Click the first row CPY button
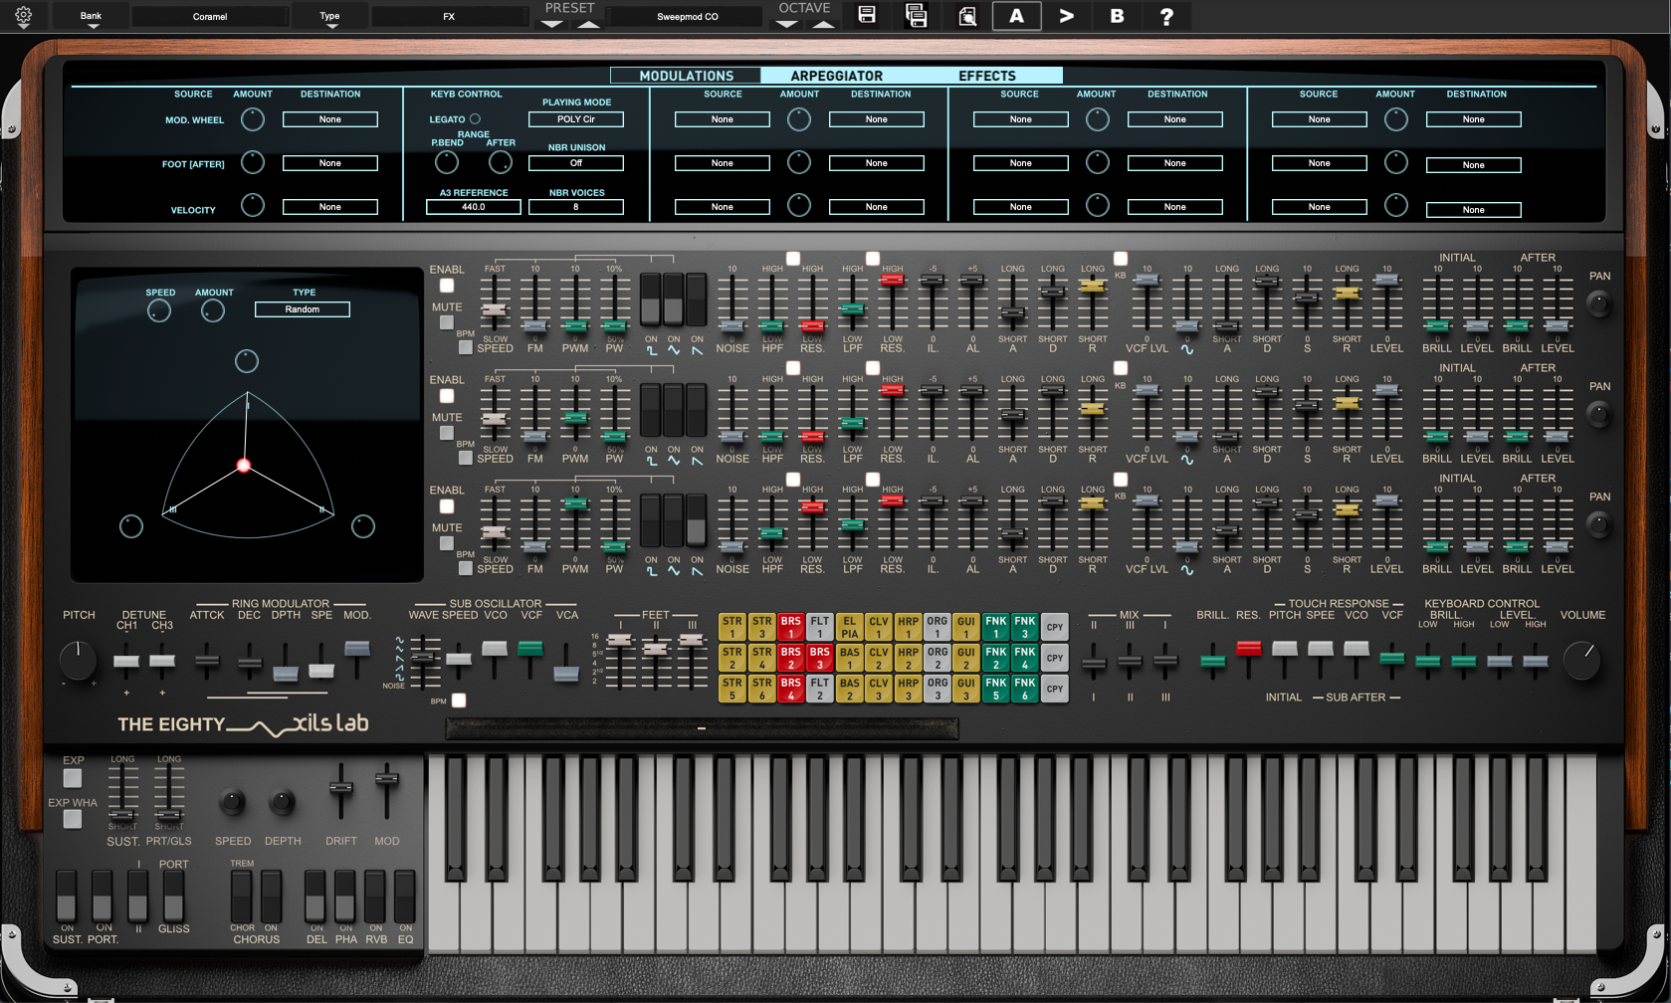 (1055, 627)
